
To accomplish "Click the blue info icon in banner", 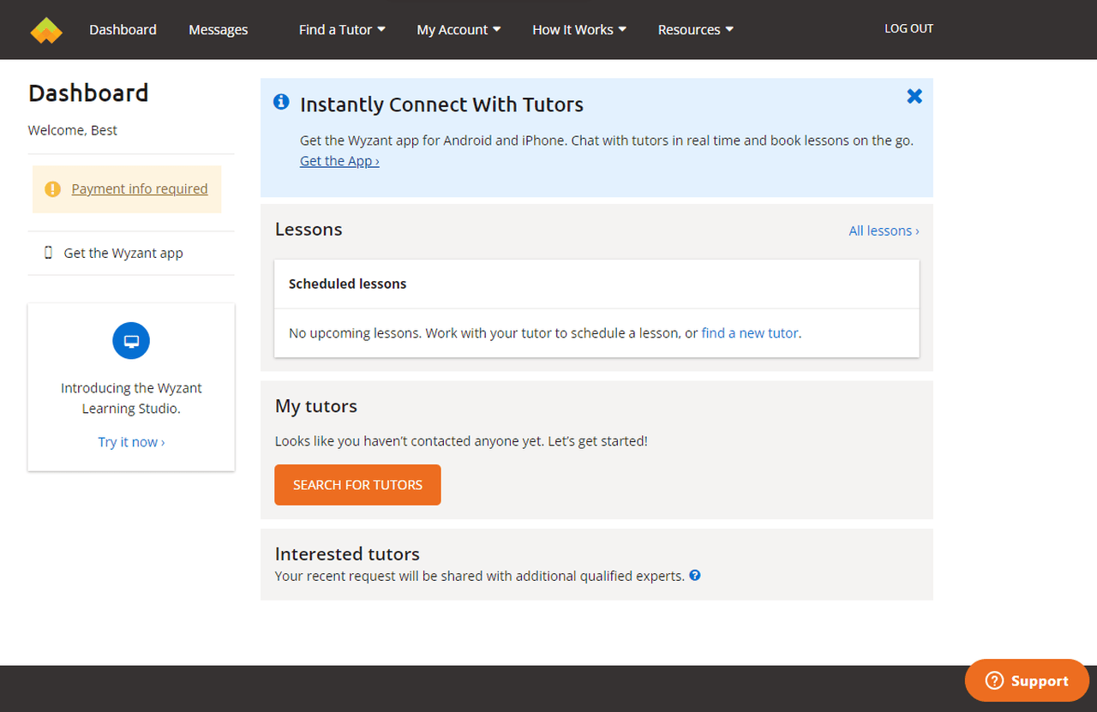I will click(281, 102).
